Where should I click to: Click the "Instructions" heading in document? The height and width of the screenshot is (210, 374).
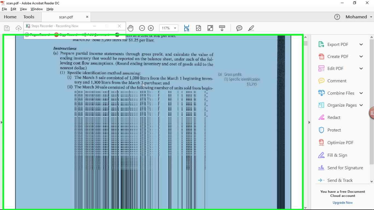click(65, 48)
